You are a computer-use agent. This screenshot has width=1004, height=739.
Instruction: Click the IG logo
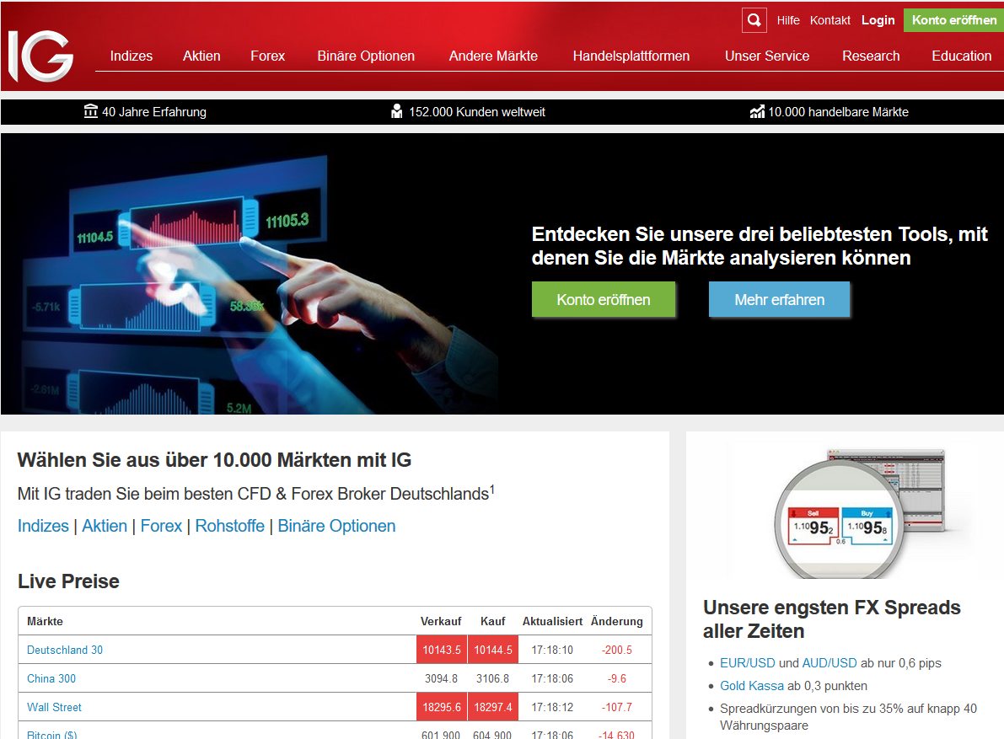(x=40, y=56)
